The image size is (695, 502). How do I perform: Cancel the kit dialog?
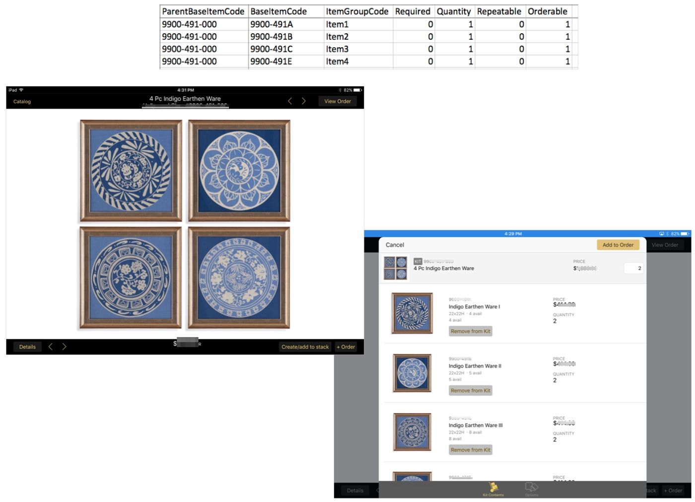395,245
